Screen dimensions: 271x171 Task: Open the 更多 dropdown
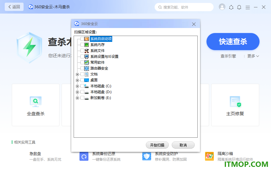pos(253,56)
